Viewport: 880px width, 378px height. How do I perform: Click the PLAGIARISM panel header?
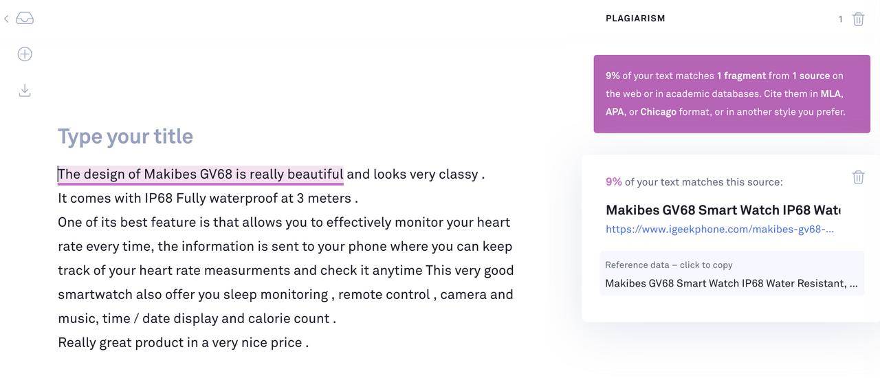(635, 19)
